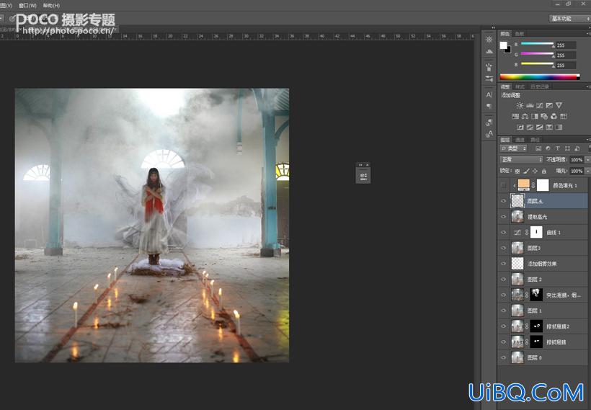Viewport: 591px width, 410px height.
Task: Open the Histogram panel icon in dock
Action: [x=489, y=51]
